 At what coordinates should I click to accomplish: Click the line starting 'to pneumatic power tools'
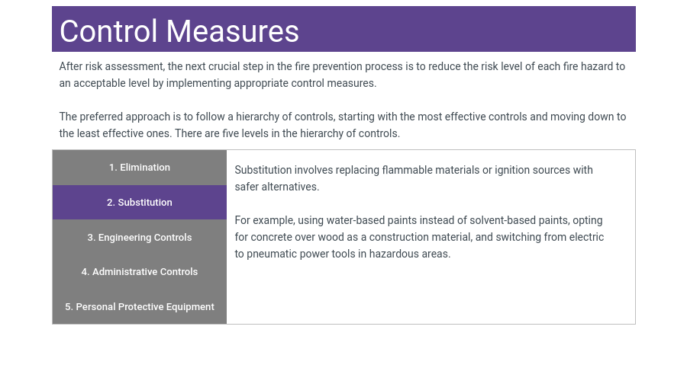pyautogui.click(x=342, y=254)
